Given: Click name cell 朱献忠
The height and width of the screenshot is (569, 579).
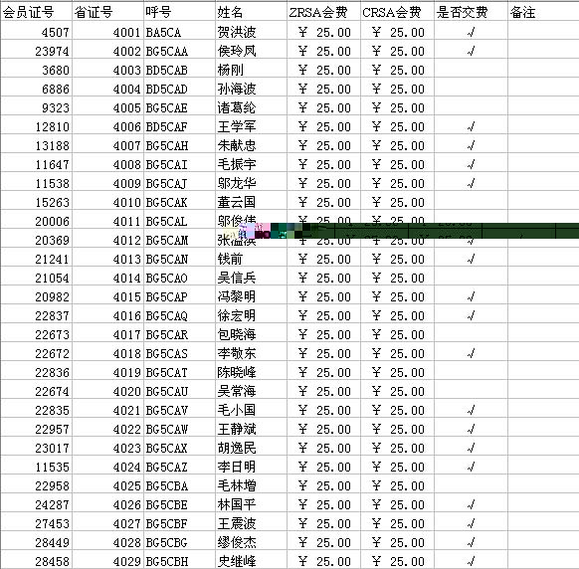Looking at the screenshot, I should tap(251, 143).
